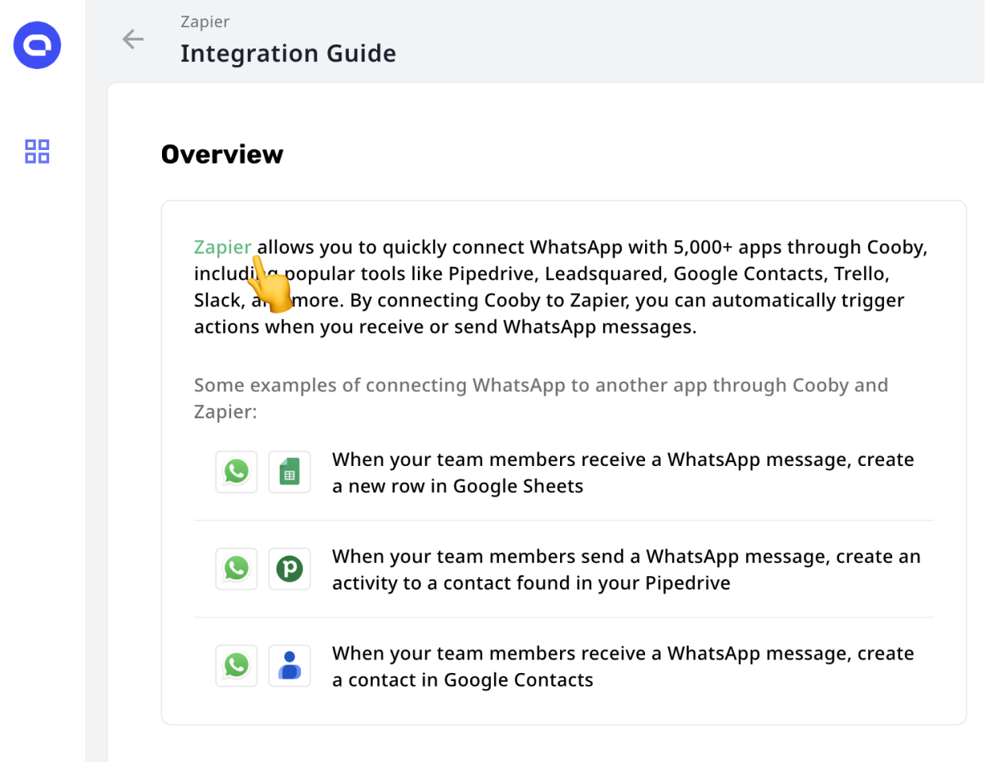Select text "activity to a contact found in your Pipedrive"

[531, 583]
